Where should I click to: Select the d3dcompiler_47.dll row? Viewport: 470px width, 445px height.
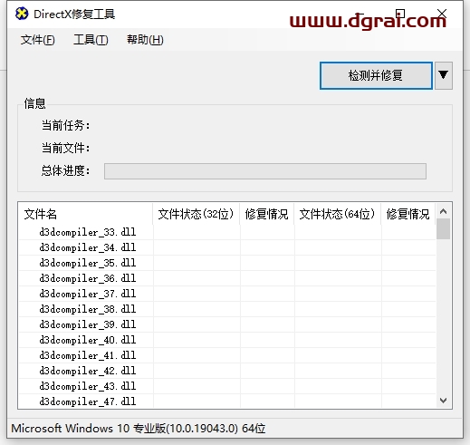(227, 401)
